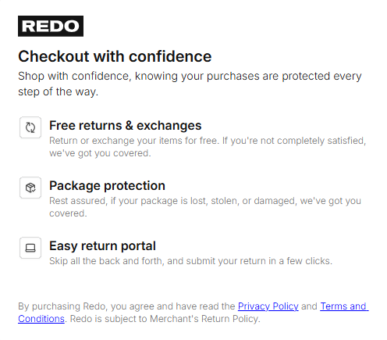
Task: Click the we've got you covered returns line
Action: tap(100, 153)
